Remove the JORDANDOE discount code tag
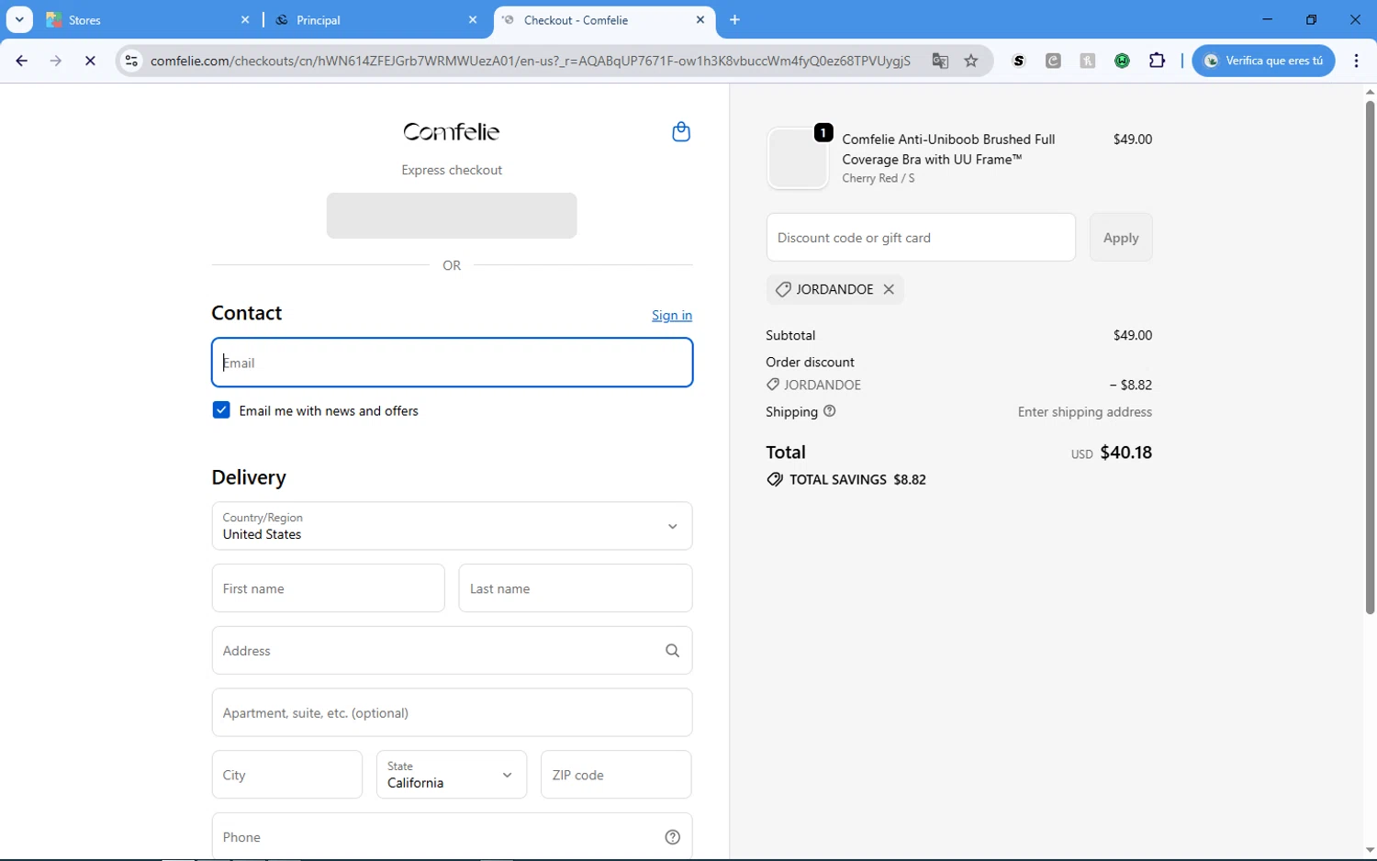 889,289
